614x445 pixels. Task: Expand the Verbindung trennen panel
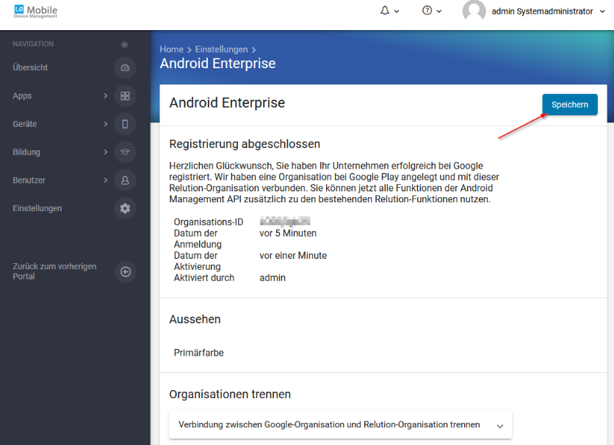click(340, 424)
